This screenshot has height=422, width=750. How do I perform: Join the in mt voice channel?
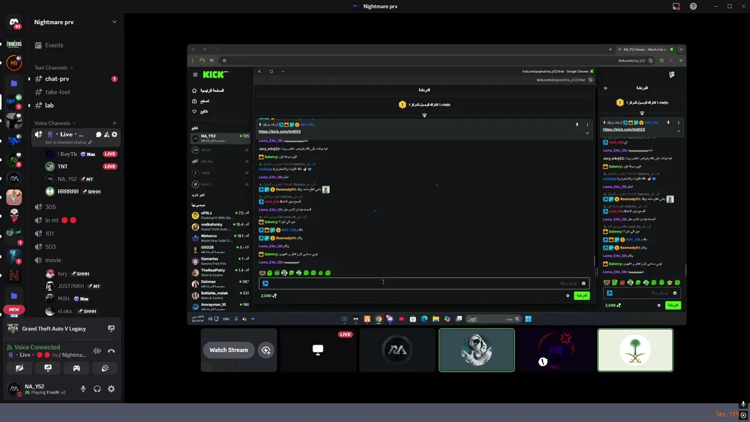(x=76, y=220)
